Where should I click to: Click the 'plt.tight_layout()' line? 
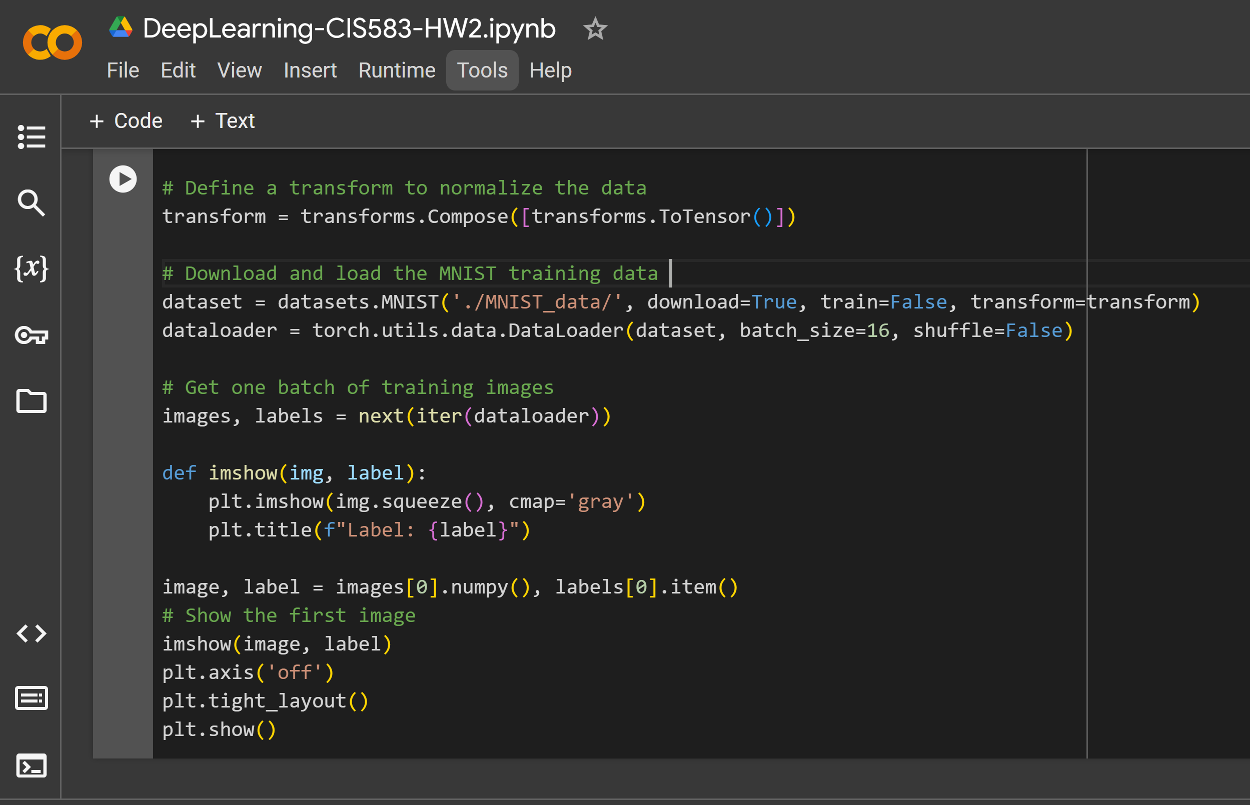pyautogui.click(x=266, y=701)
